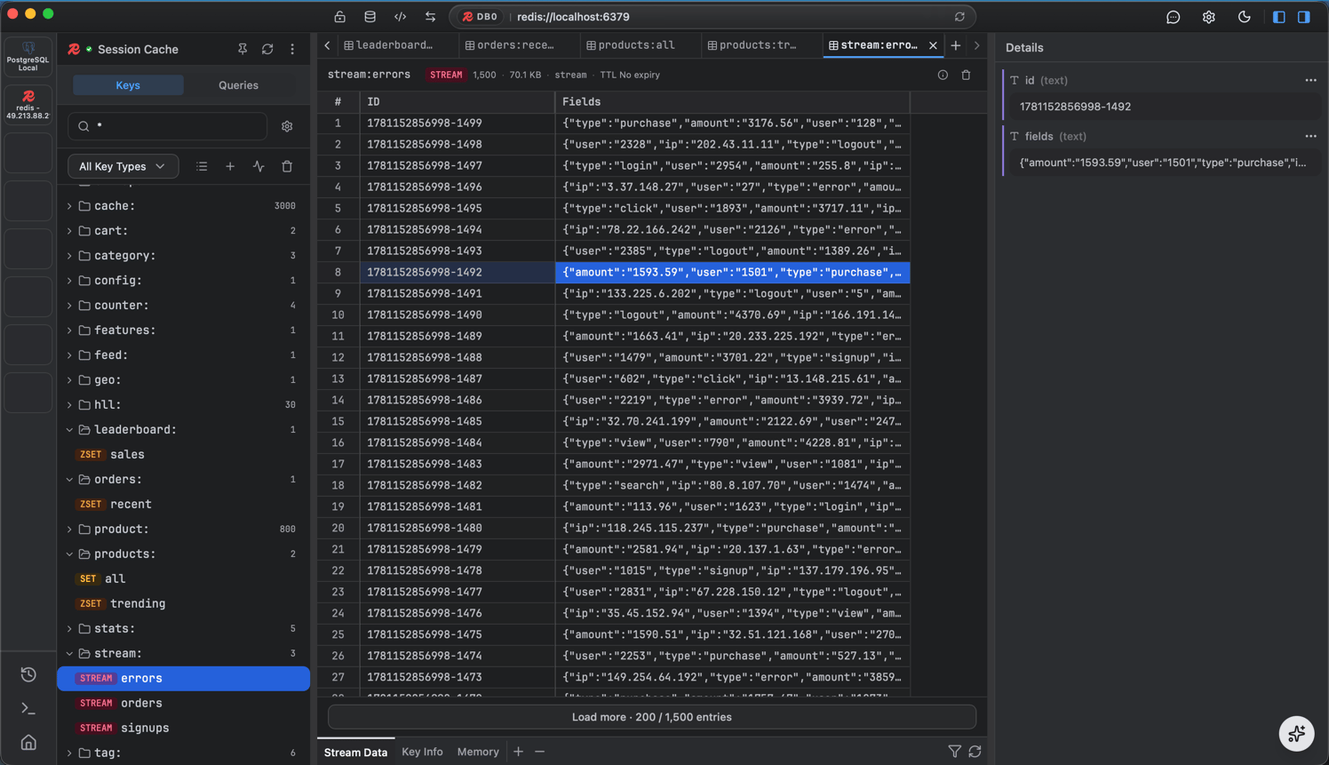
Task: Click the activity monitor pulse icon
Action: (259, 166)
